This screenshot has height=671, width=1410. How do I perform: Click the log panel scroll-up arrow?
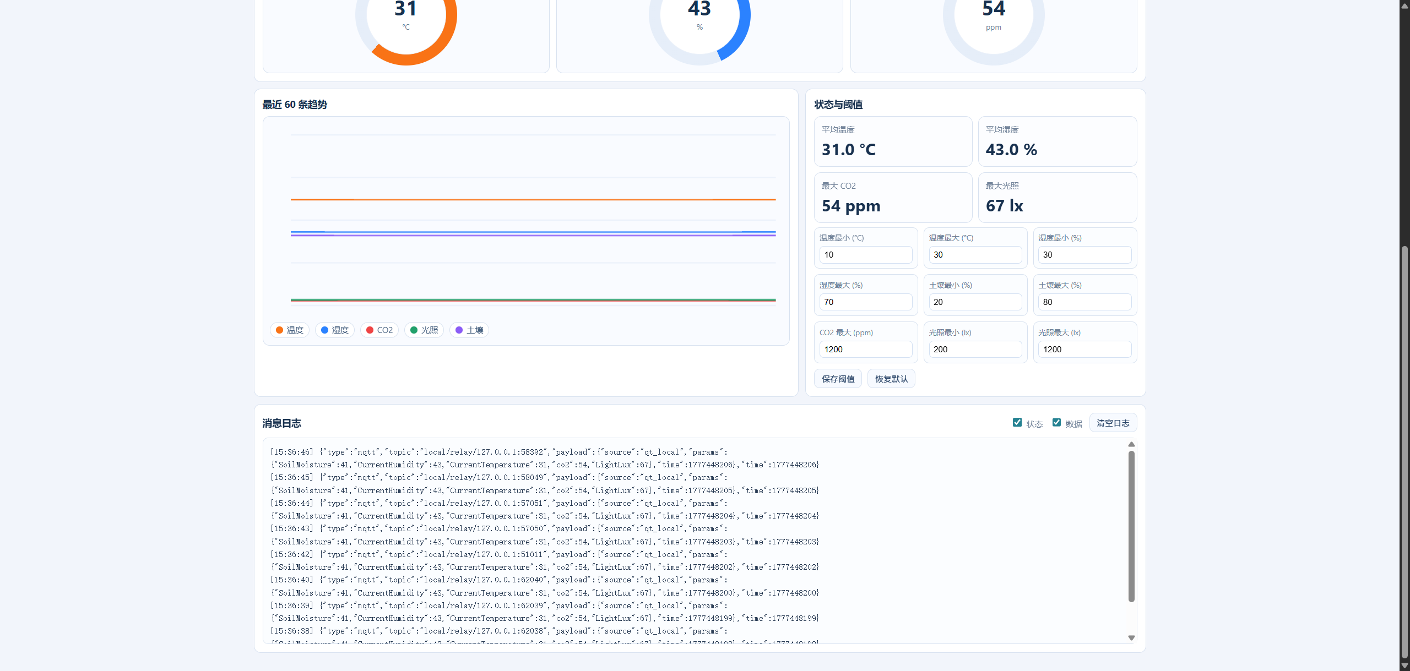(1131, 444)
